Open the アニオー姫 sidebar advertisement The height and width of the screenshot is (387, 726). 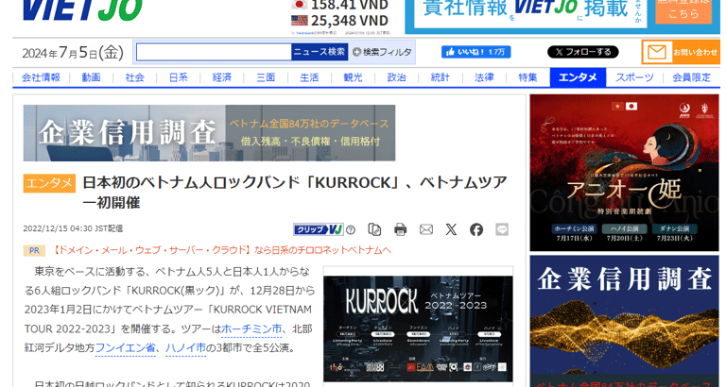coord(625,173)
